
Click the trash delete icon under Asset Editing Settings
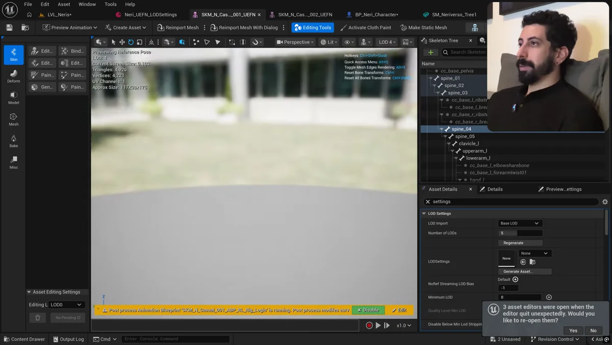[38, 317]
